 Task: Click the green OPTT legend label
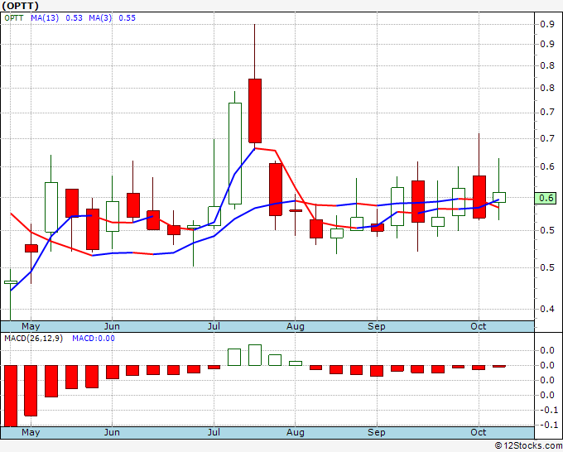(x=14, y=18)
